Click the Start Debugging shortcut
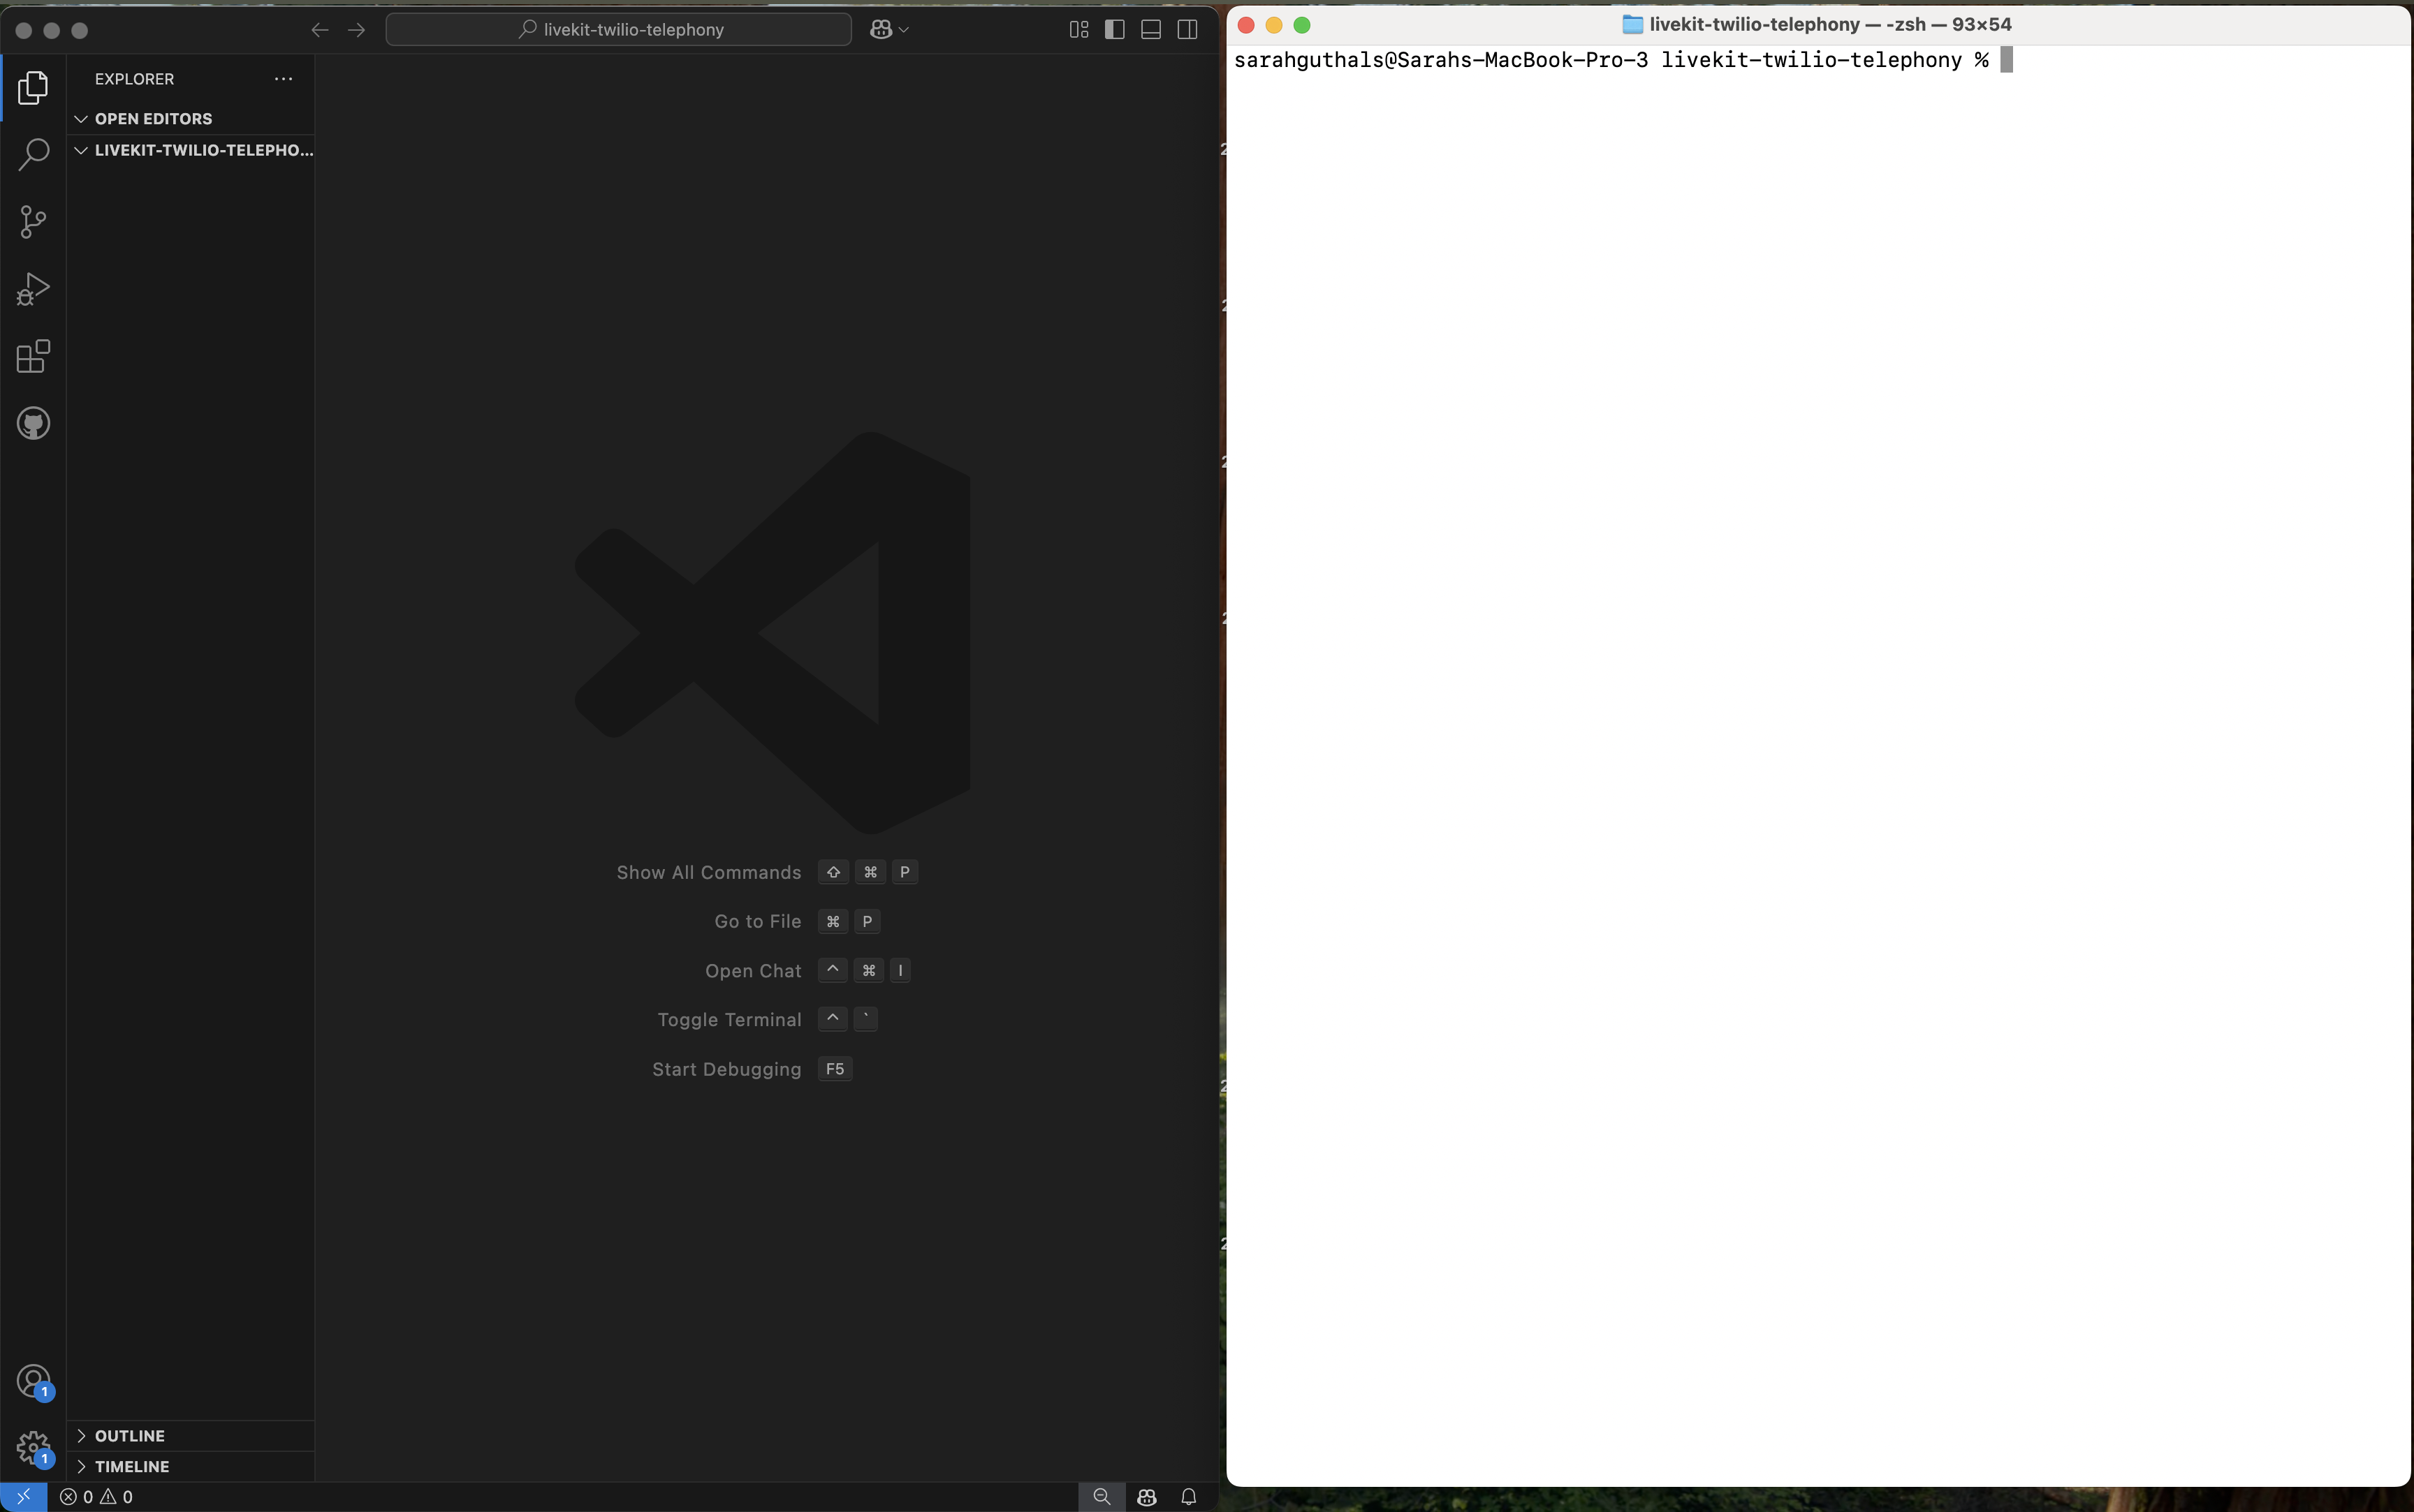The image size is (2414, 1512). [752, 1069]
